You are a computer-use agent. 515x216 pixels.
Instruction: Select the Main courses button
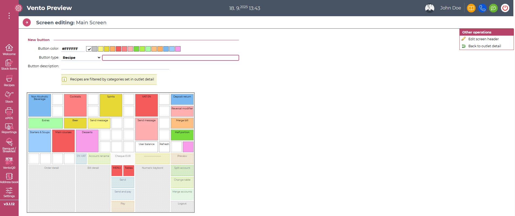(x=63, y=141)
